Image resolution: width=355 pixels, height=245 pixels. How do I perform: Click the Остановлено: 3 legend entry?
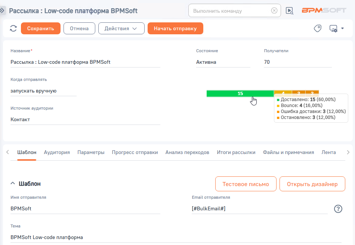[306, 117]
